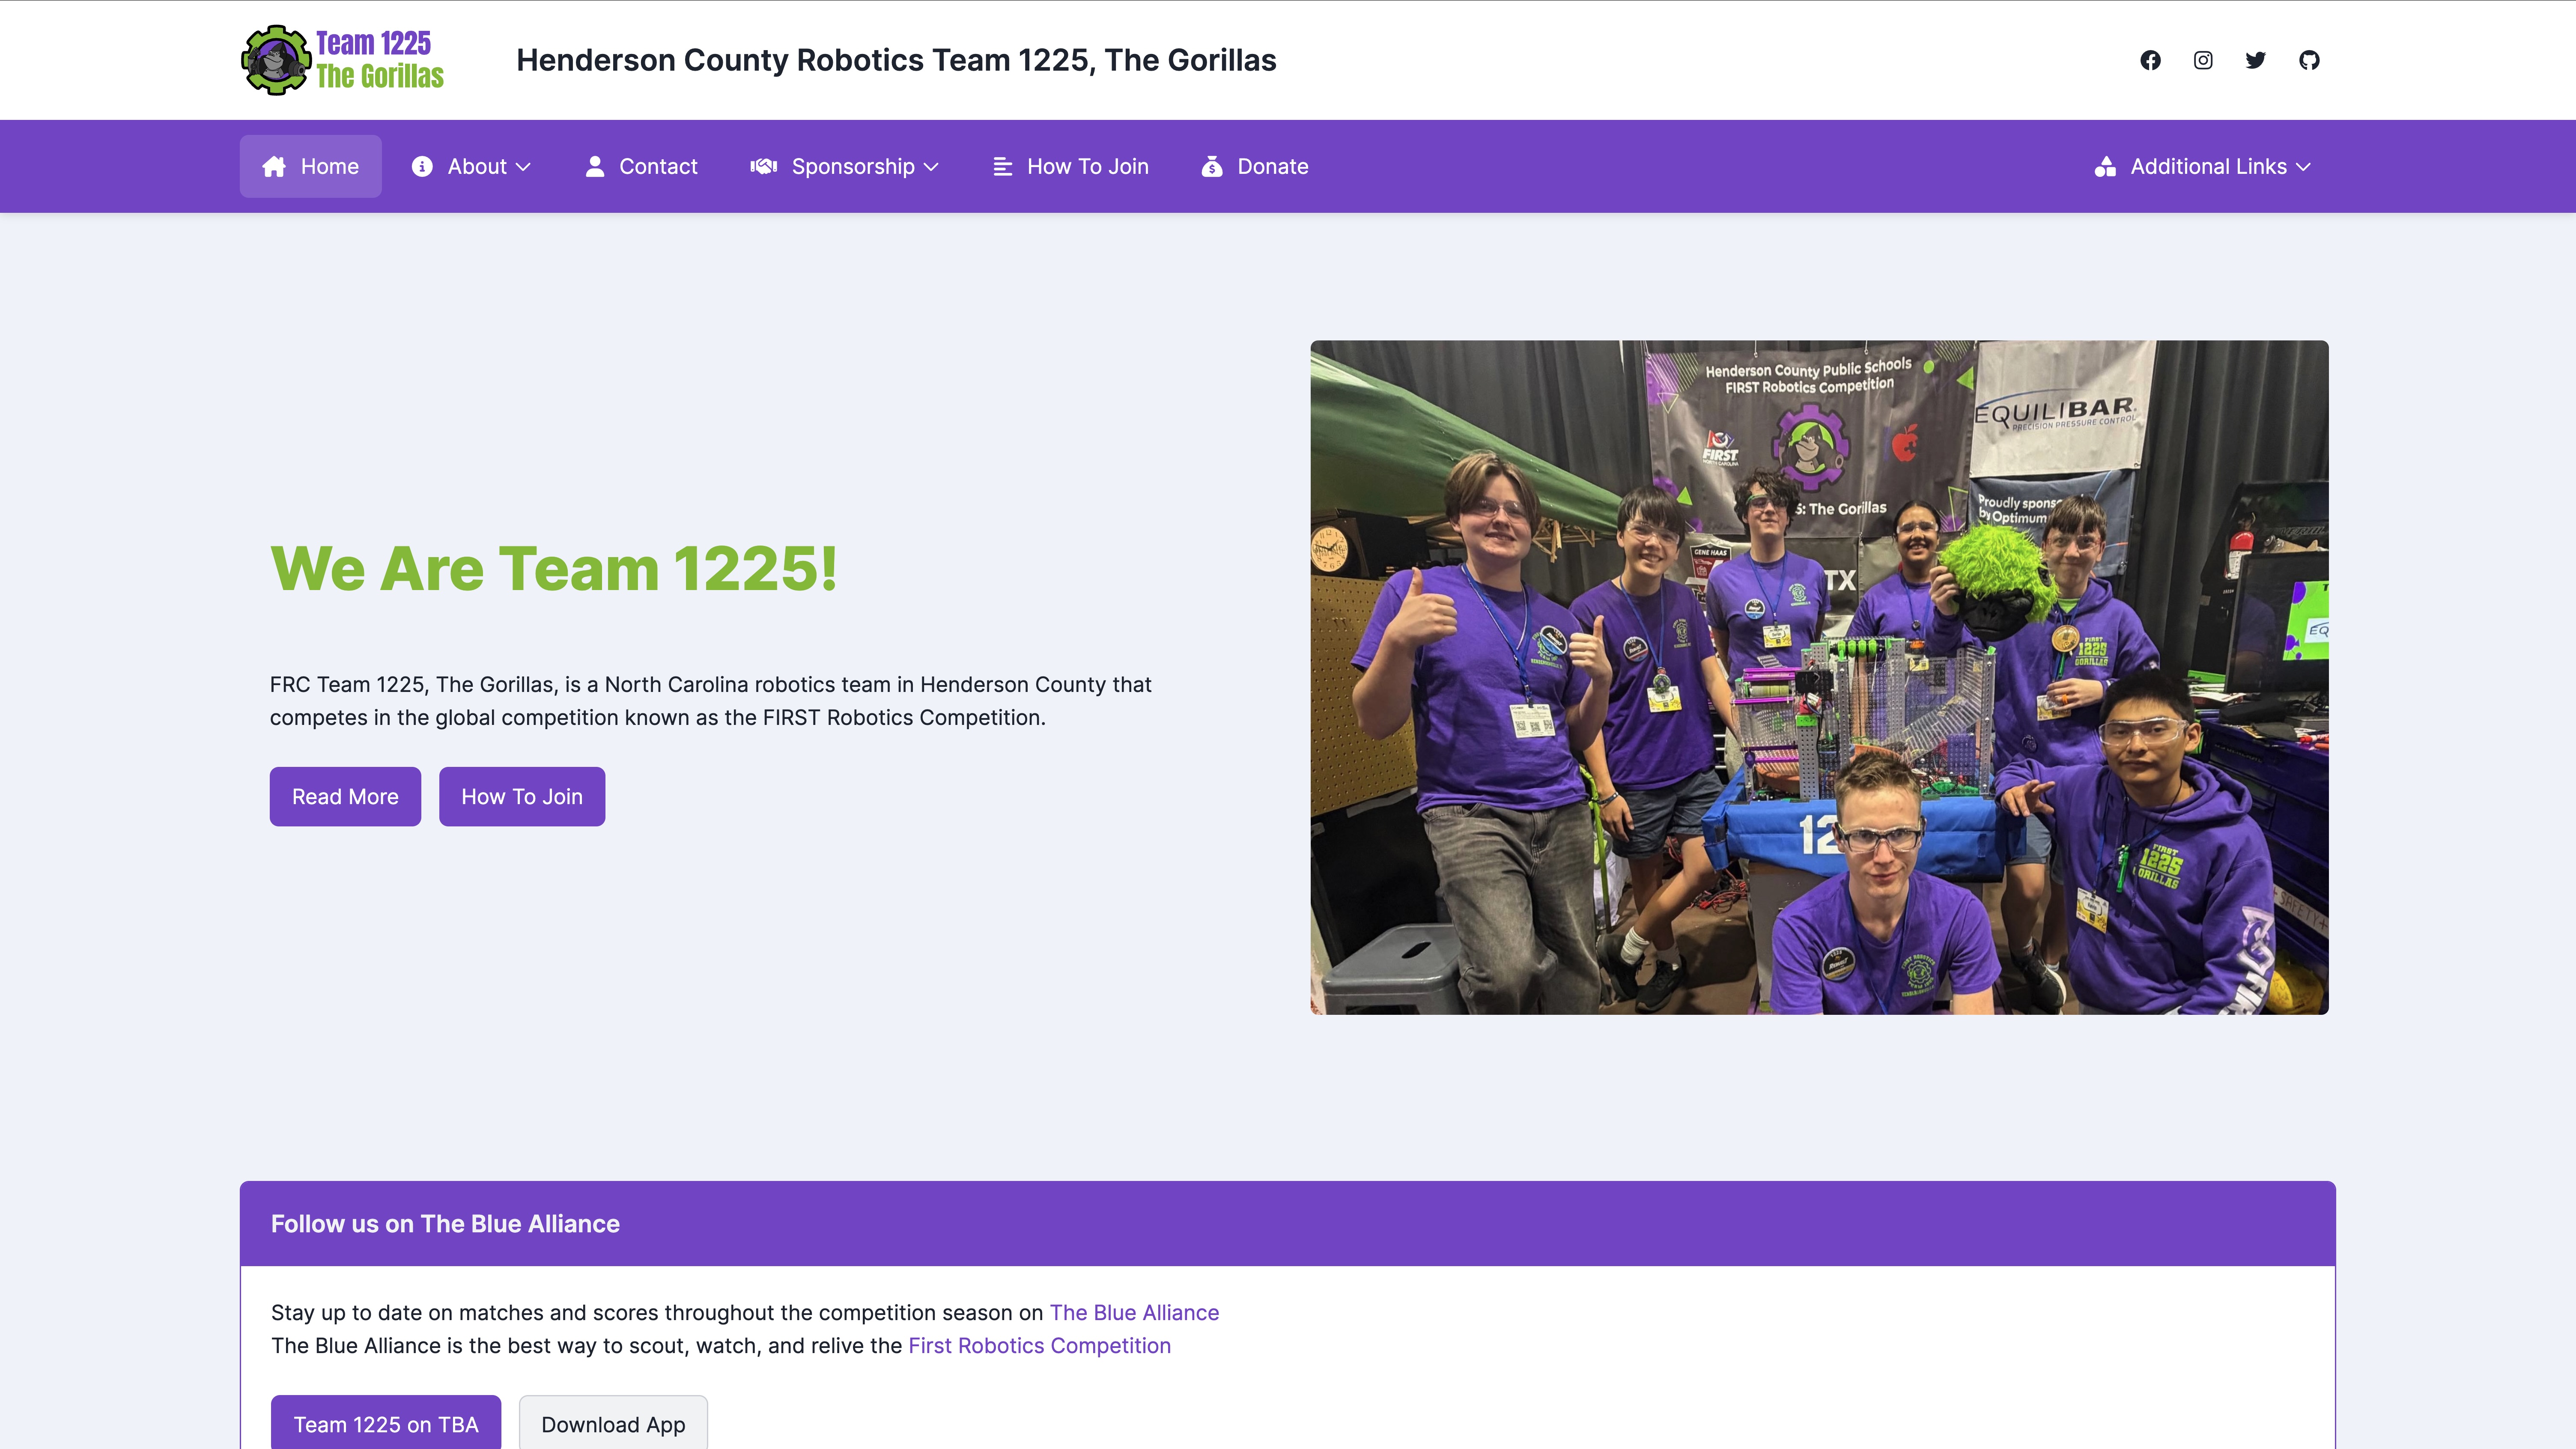Viewport: 2576px width, 1449px height.
Task: Click the info circle icon beside About
Action: 422,166
